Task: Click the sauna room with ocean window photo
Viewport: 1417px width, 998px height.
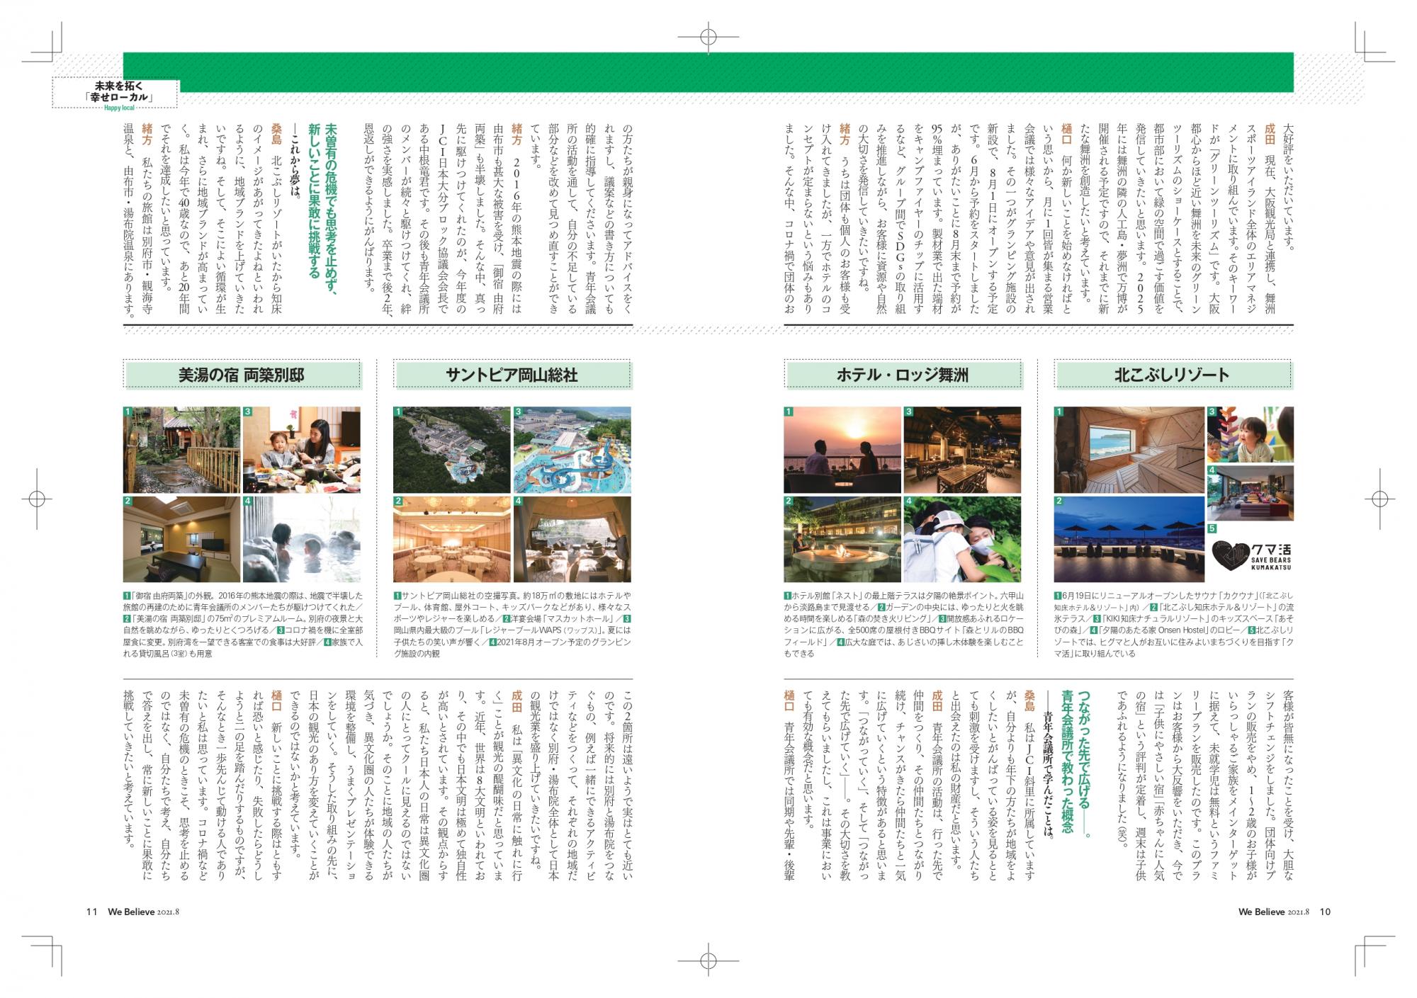Action: click(x=1129, y=450)
